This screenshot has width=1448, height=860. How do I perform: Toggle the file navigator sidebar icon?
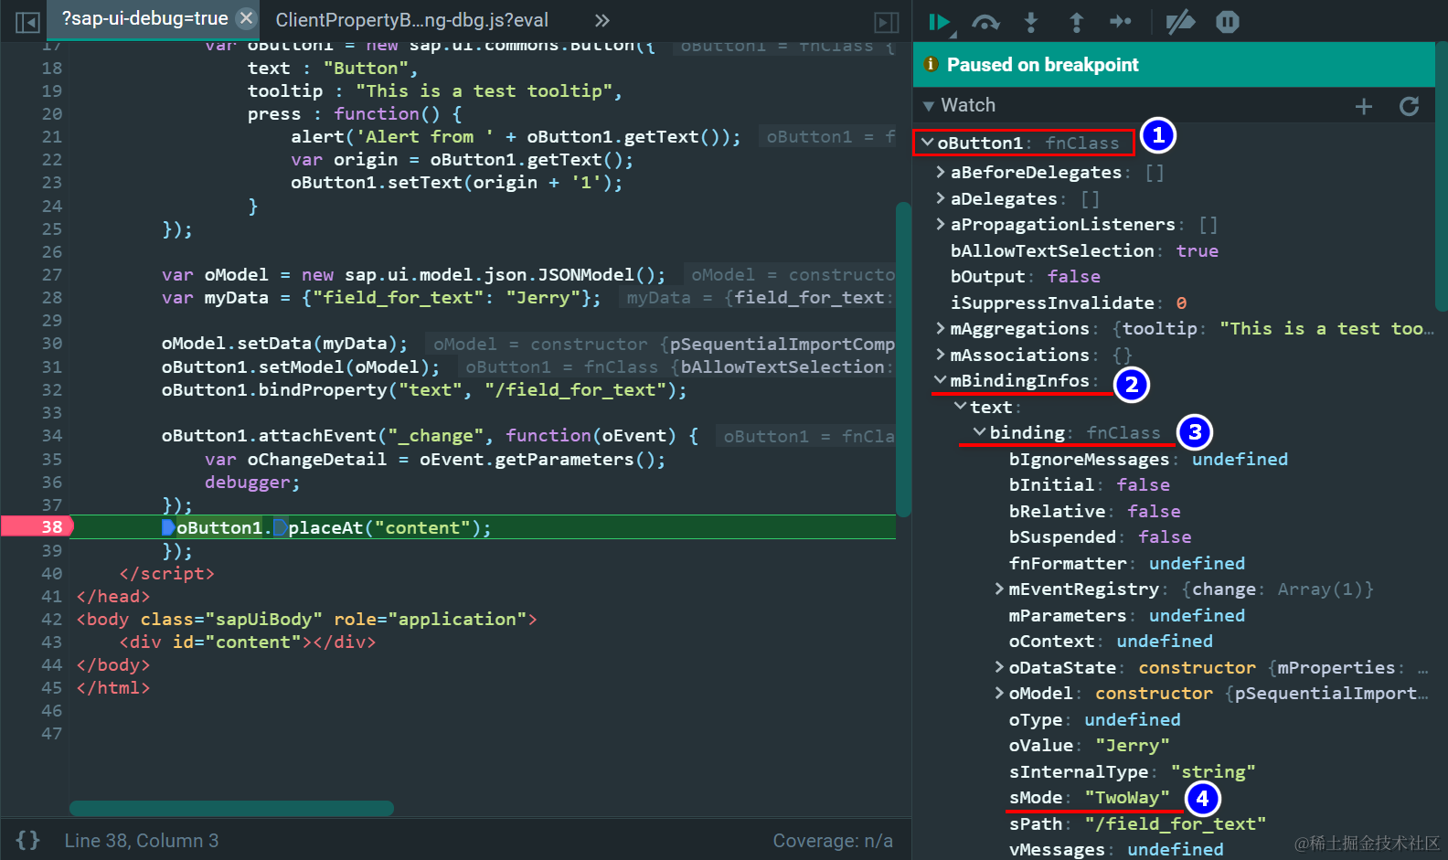point(27,22)
